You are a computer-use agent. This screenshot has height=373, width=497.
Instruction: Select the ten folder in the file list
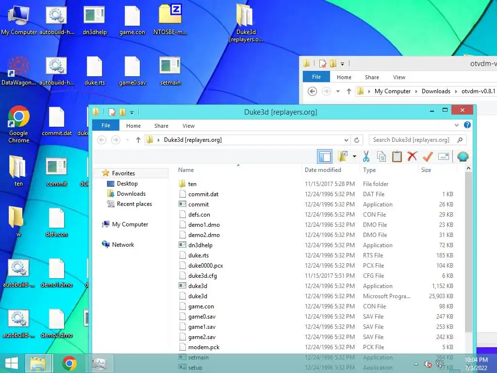tap(317, 184)
